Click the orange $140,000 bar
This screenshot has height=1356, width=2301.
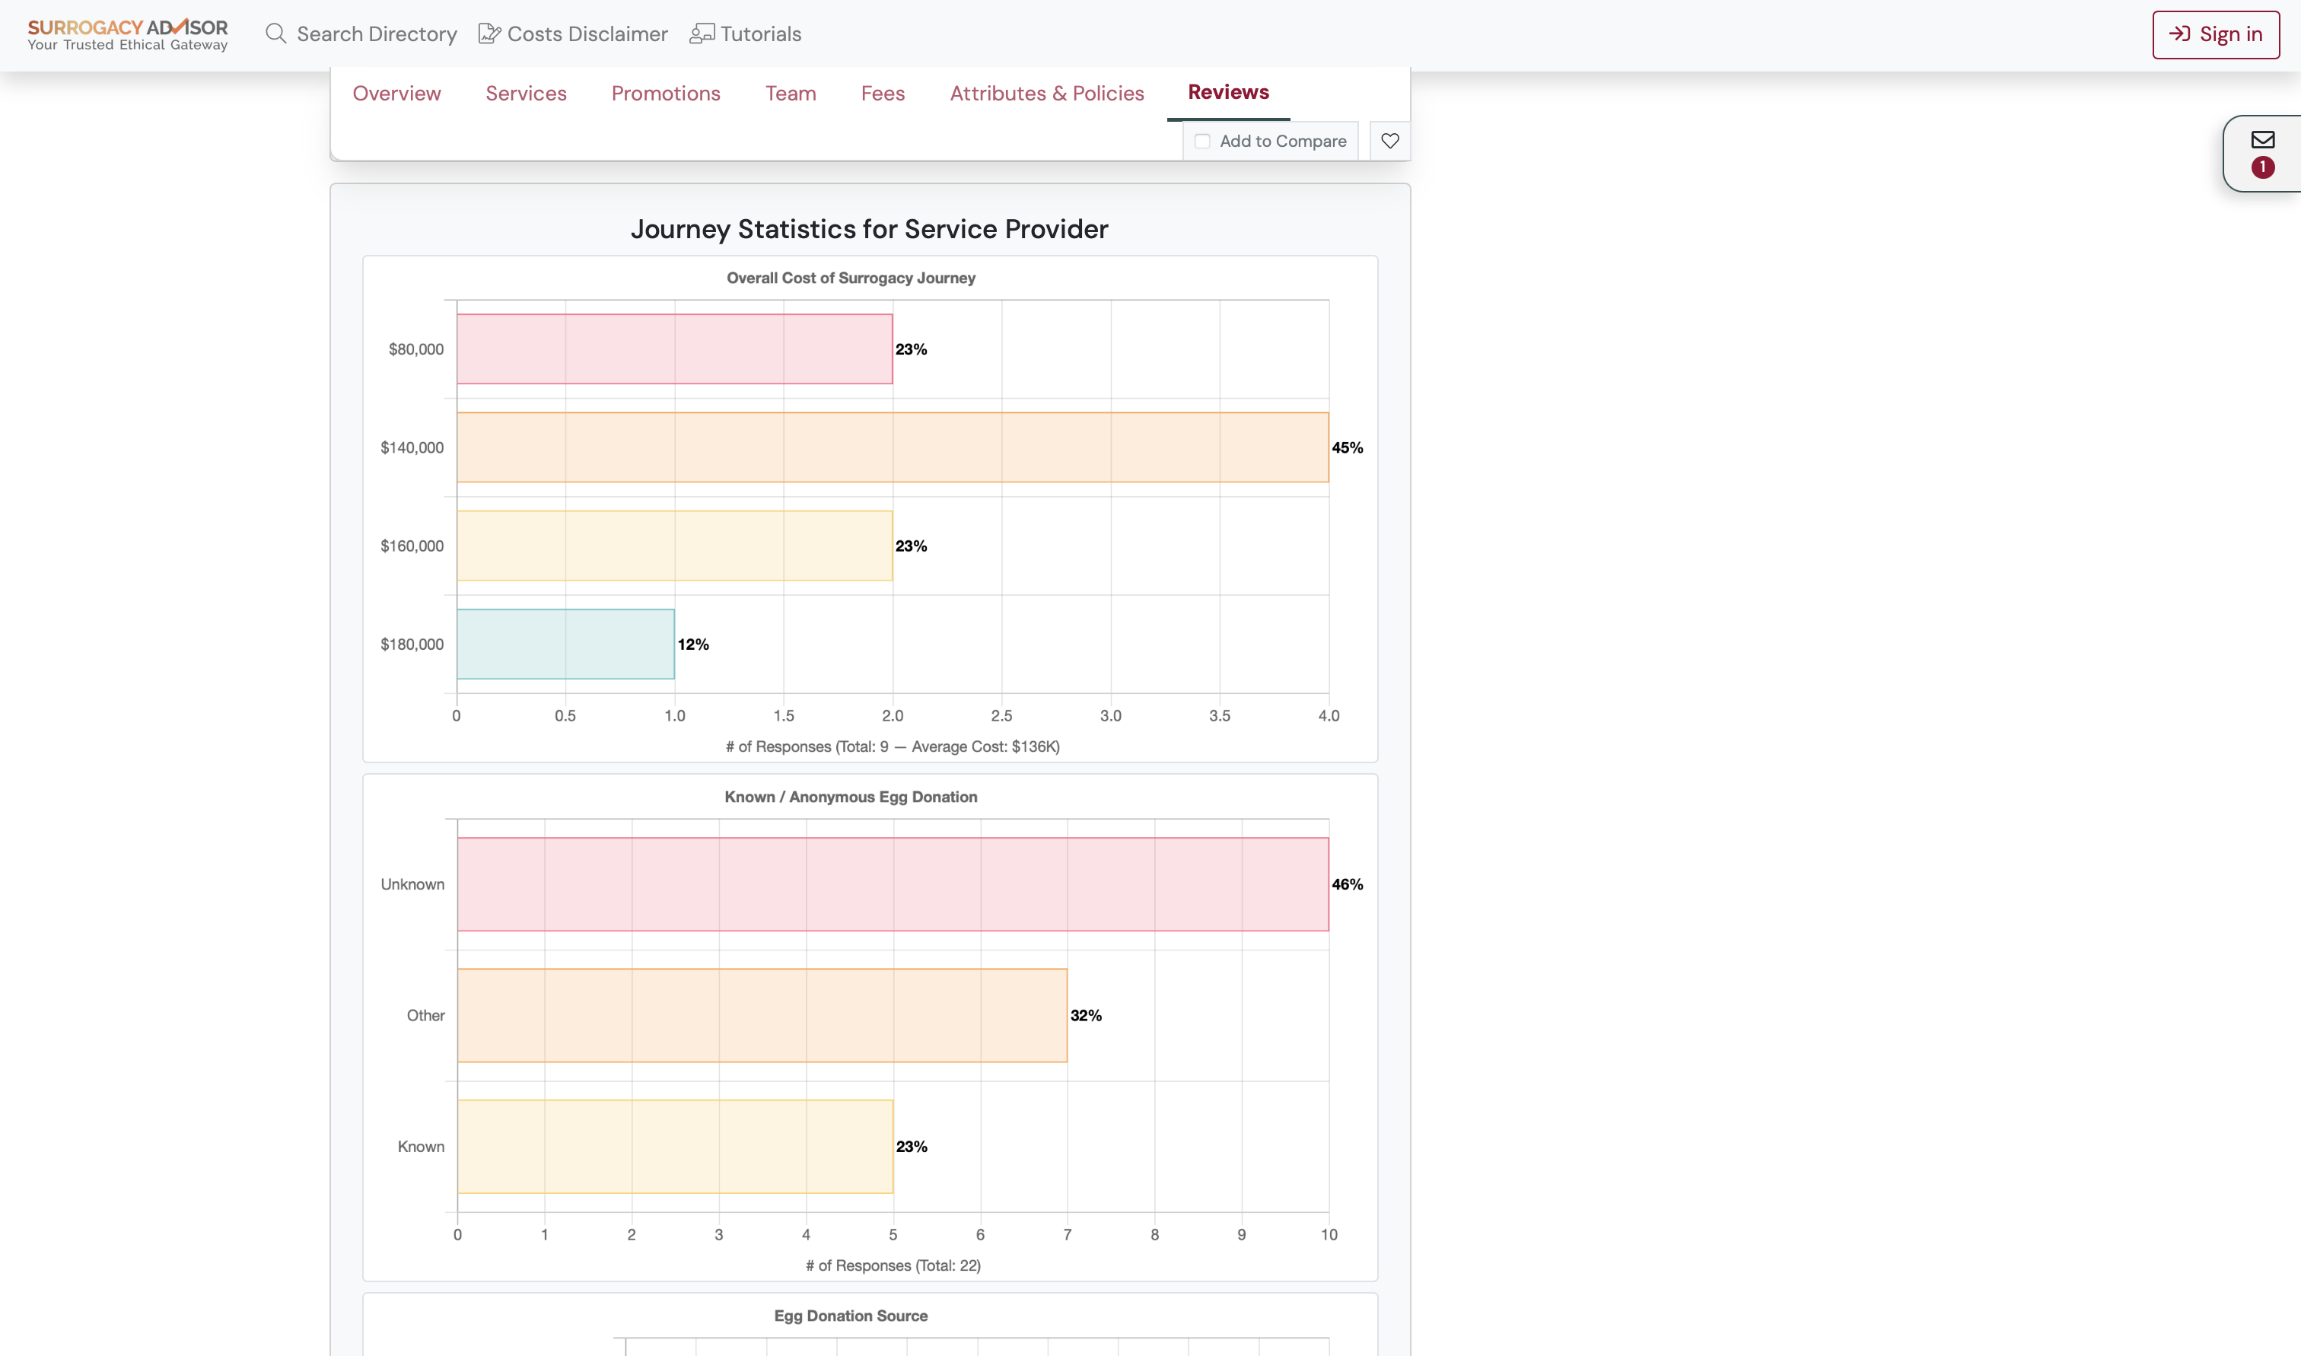tap(893, 447)
